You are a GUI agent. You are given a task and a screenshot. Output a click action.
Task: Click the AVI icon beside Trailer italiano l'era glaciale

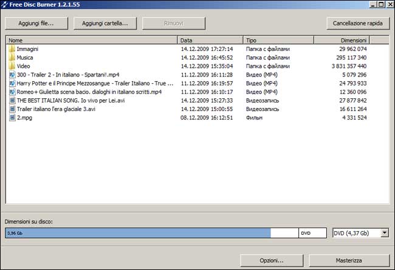[x=12, y=109]
